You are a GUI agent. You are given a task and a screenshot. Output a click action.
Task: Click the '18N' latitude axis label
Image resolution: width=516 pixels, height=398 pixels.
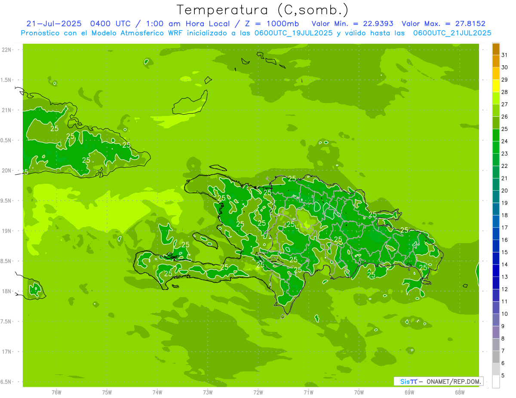(x=6, y=291)
